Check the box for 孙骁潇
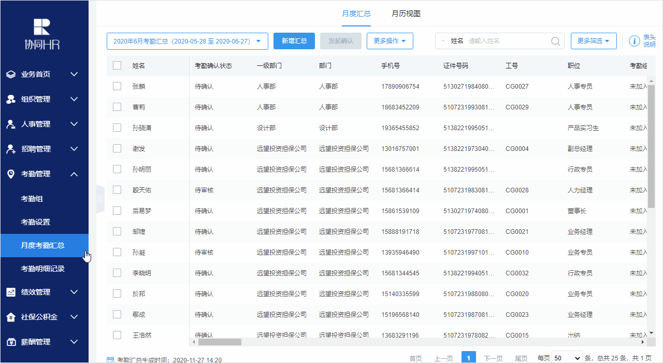Screen dimensions: 663x363 tap(117, 128)
